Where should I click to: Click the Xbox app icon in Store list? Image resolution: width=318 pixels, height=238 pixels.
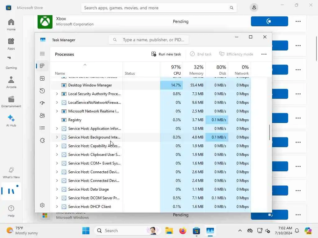[45, 22]
